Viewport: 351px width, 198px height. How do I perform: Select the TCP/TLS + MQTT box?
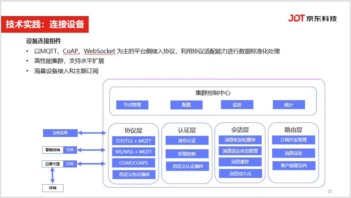134,141
